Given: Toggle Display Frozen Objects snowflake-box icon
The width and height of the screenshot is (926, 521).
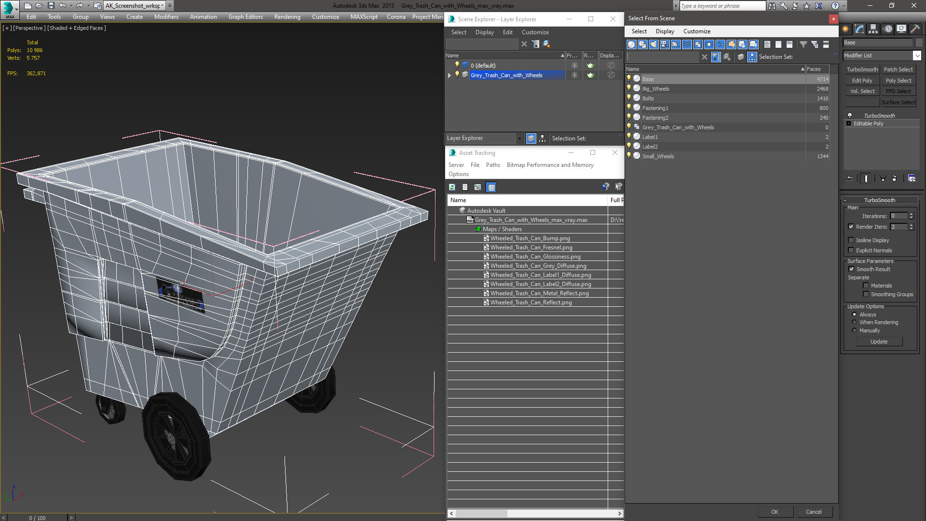Looking at the screenshot, I should 742,44.
